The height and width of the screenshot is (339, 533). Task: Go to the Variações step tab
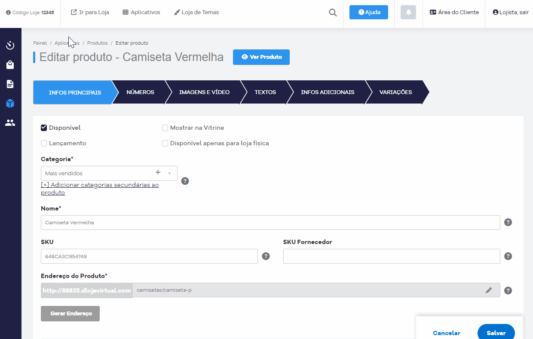(395, 92)
